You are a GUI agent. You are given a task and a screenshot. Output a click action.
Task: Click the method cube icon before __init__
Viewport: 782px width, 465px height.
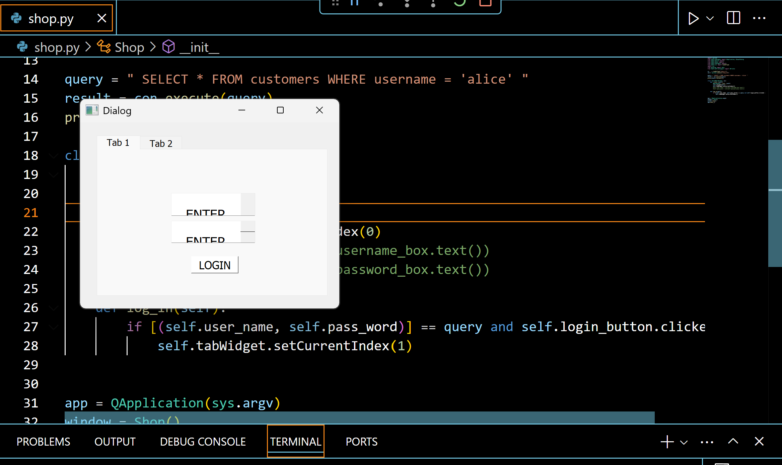pyautogui.click(x=168, y=46)
